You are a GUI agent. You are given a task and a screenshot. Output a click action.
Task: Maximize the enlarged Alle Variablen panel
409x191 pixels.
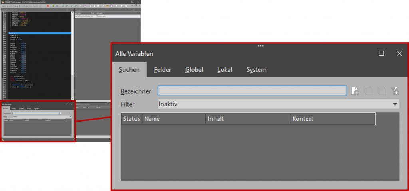point(381,53)
